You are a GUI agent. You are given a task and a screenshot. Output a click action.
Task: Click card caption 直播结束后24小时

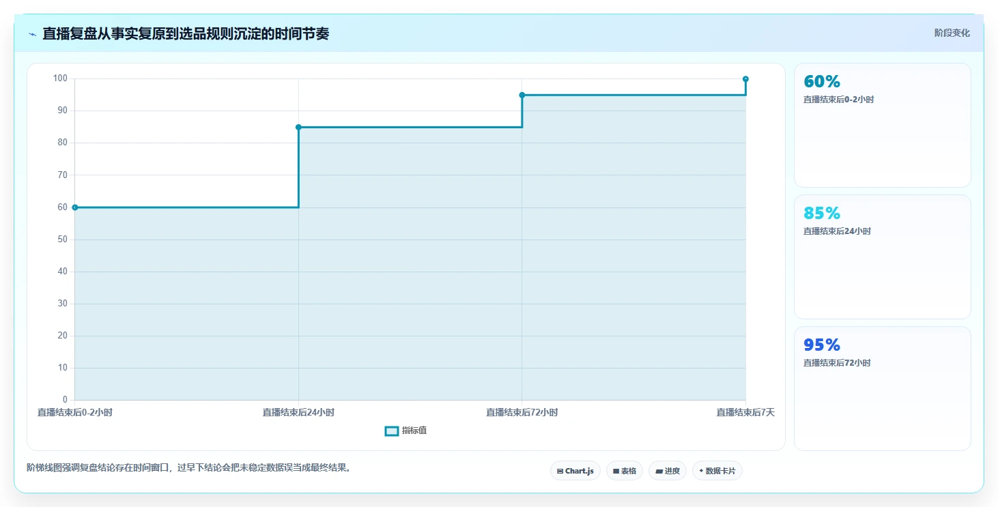pos(837,231)
